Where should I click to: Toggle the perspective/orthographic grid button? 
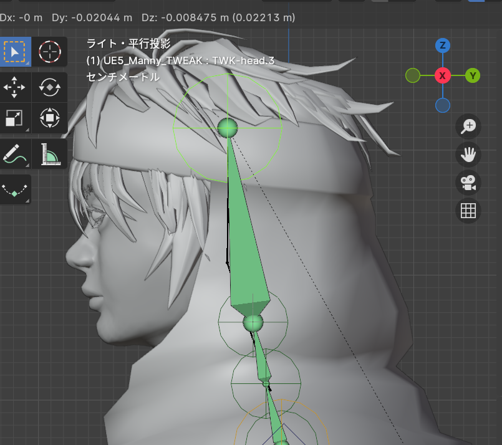click(x=468, y=211)
